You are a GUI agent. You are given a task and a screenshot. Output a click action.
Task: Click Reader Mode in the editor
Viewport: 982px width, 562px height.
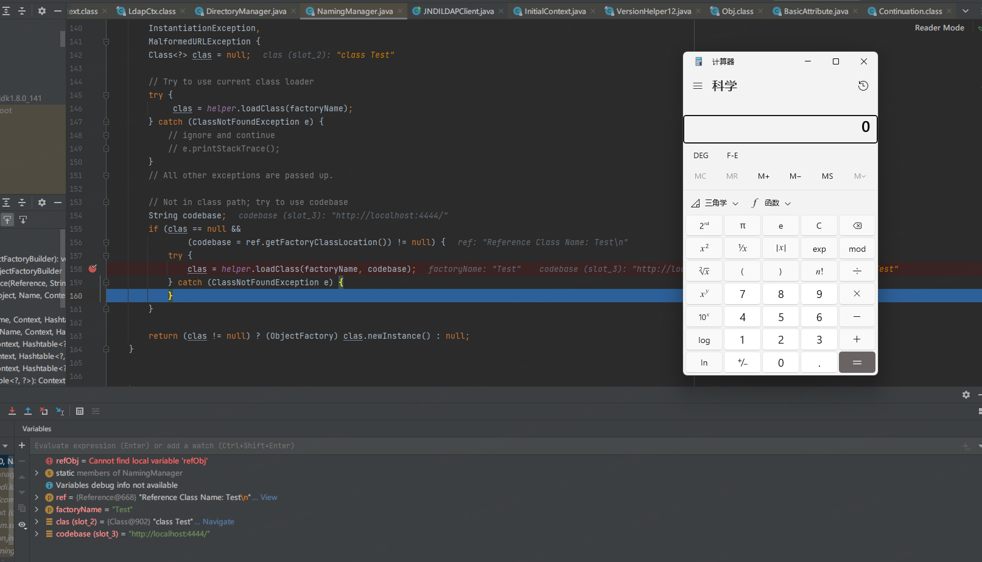(939, 27)
